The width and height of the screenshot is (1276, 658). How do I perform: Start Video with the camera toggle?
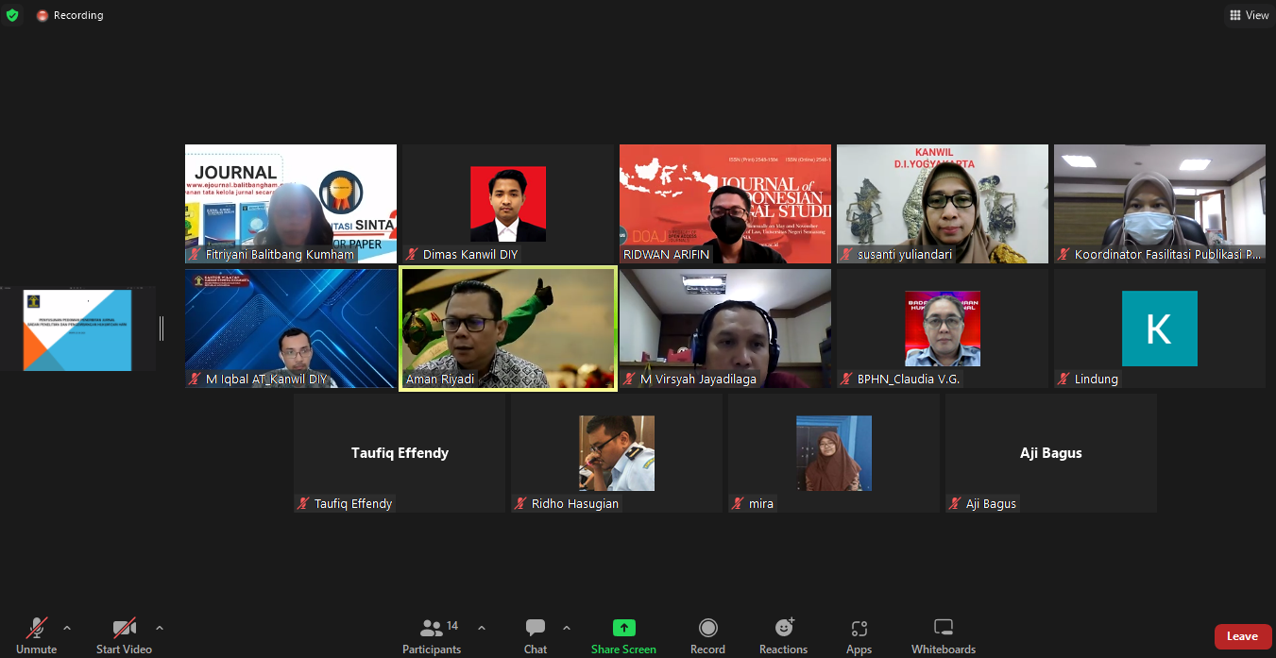coord(124,629)
